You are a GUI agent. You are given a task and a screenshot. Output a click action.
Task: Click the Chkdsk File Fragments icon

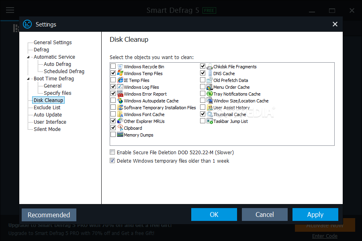210,67
